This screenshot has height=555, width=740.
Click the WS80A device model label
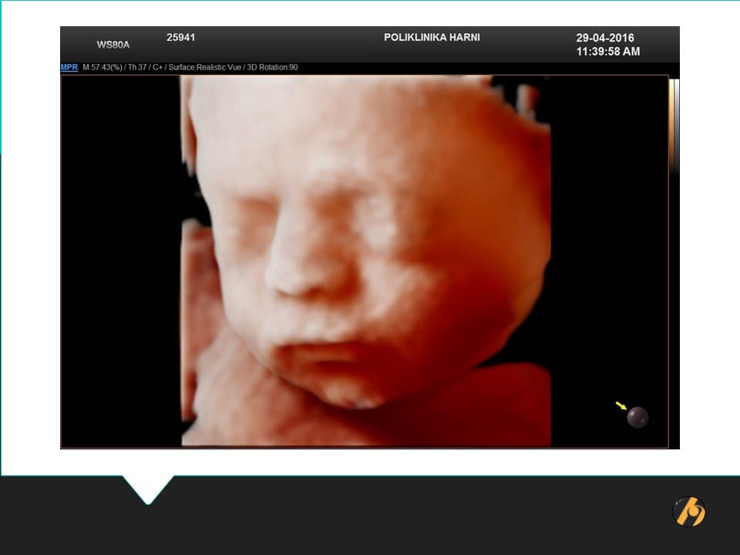click(x=113, y=45)
